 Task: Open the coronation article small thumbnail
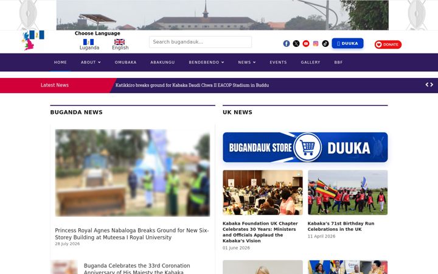point(64,267)
